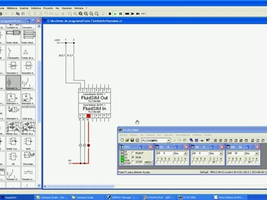The height and width of the screenshot is (200, 267).
Task: Click the AB 0 address input field
Action: [200, 154]
